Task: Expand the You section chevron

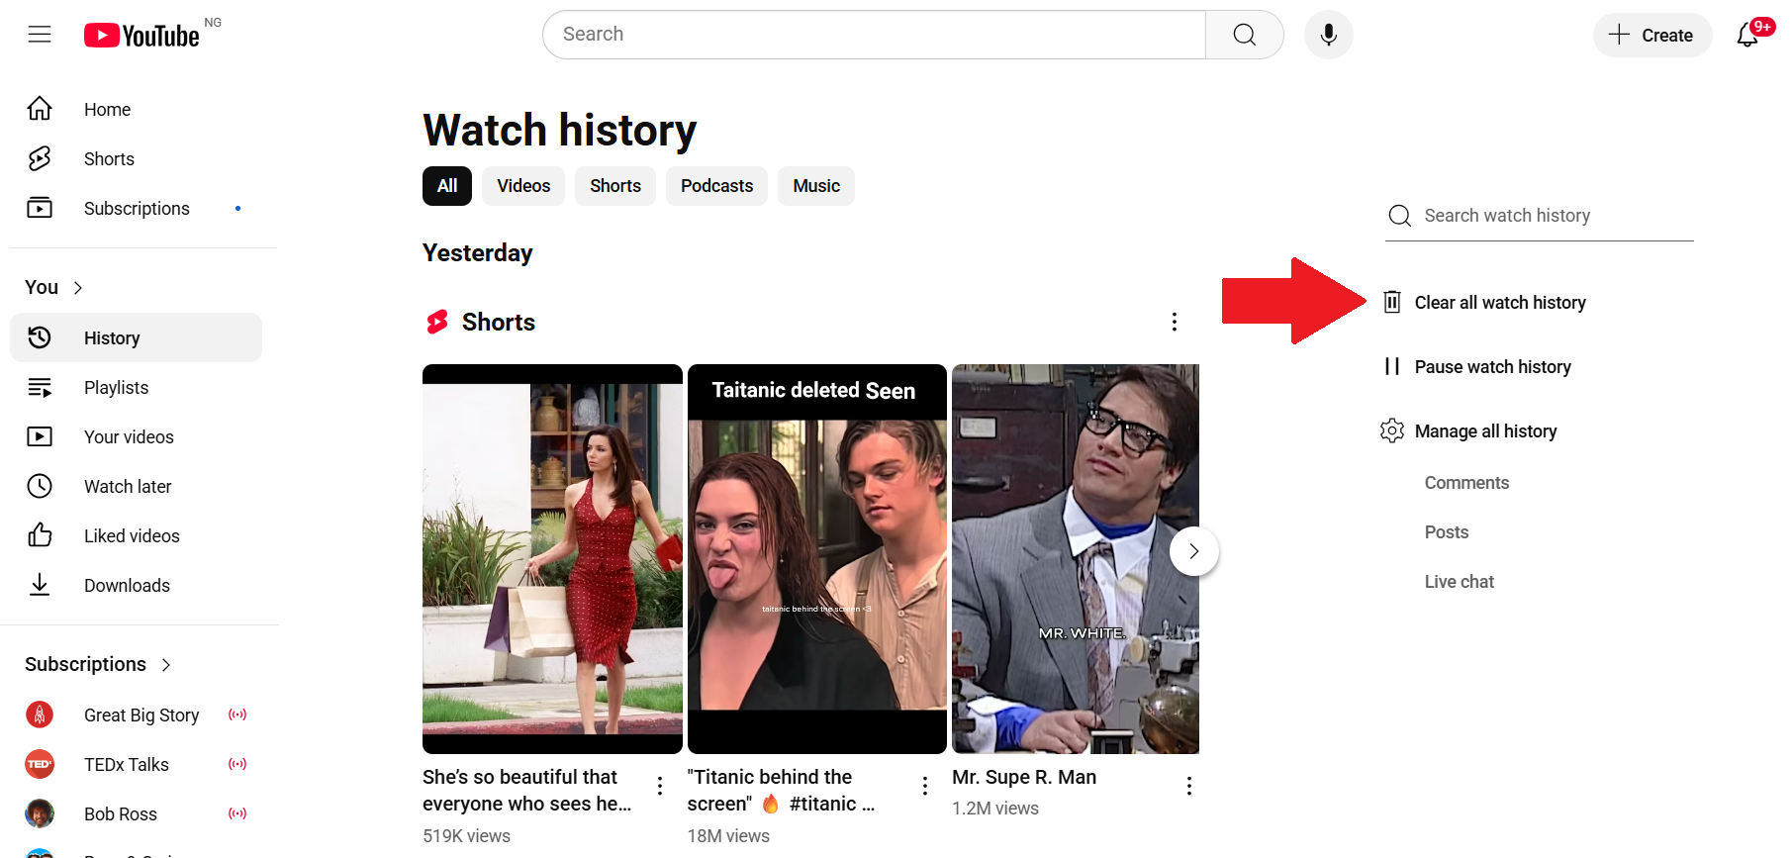Action: (78, 288)
